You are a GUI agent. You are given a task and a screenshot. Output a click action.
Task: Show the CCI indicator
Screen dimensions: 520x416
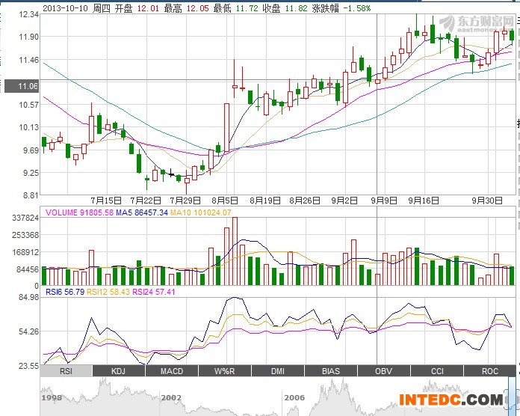click(x=436, y=371)
